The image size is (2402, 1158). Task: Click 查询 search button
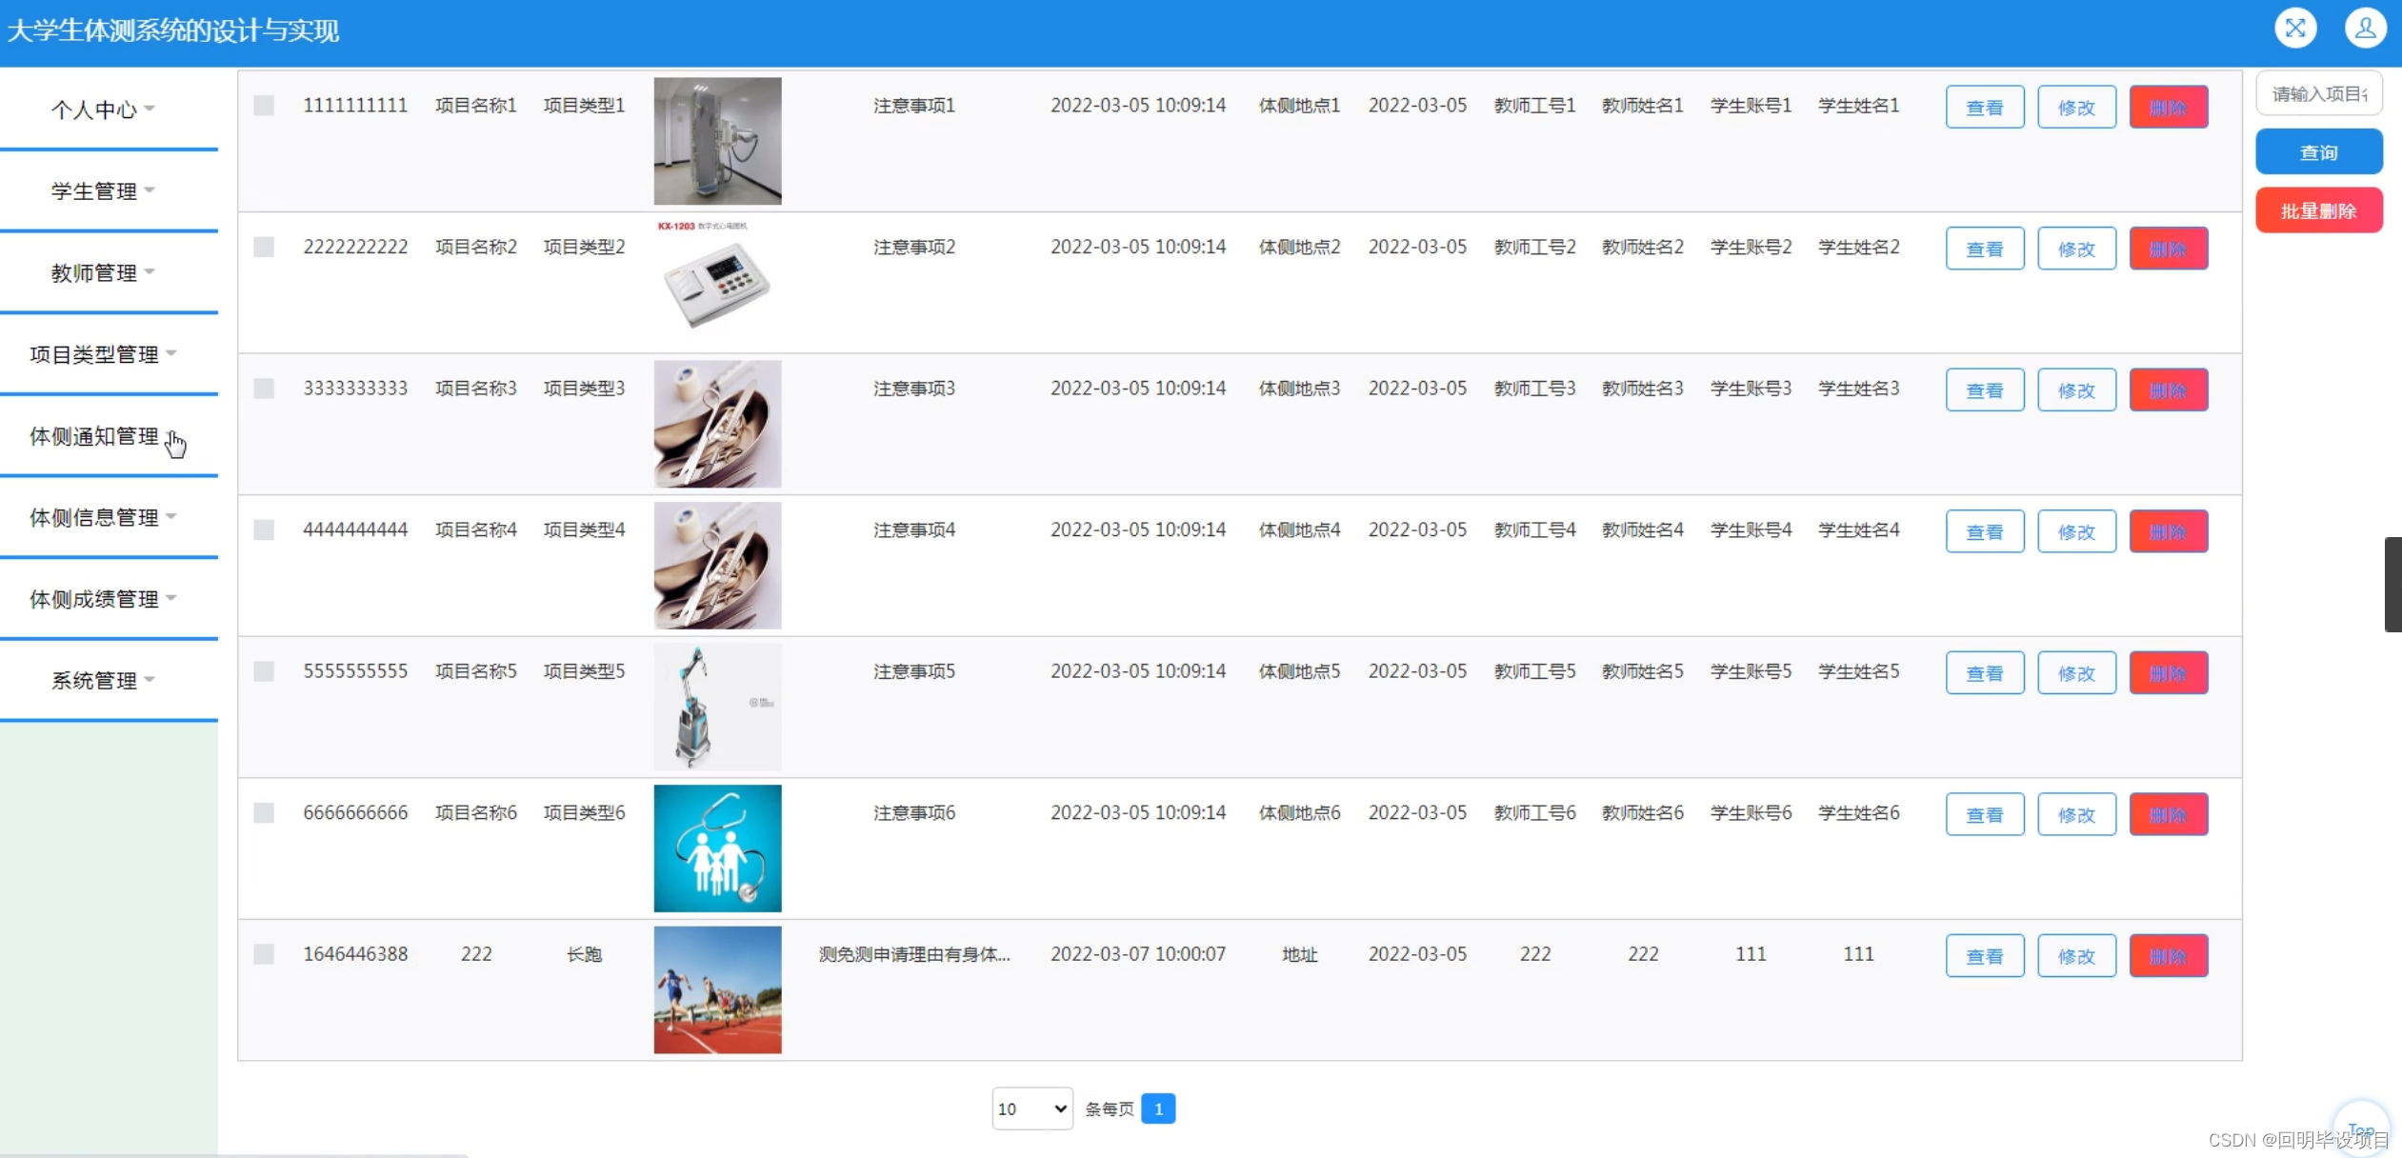(x=2318, y=152)
